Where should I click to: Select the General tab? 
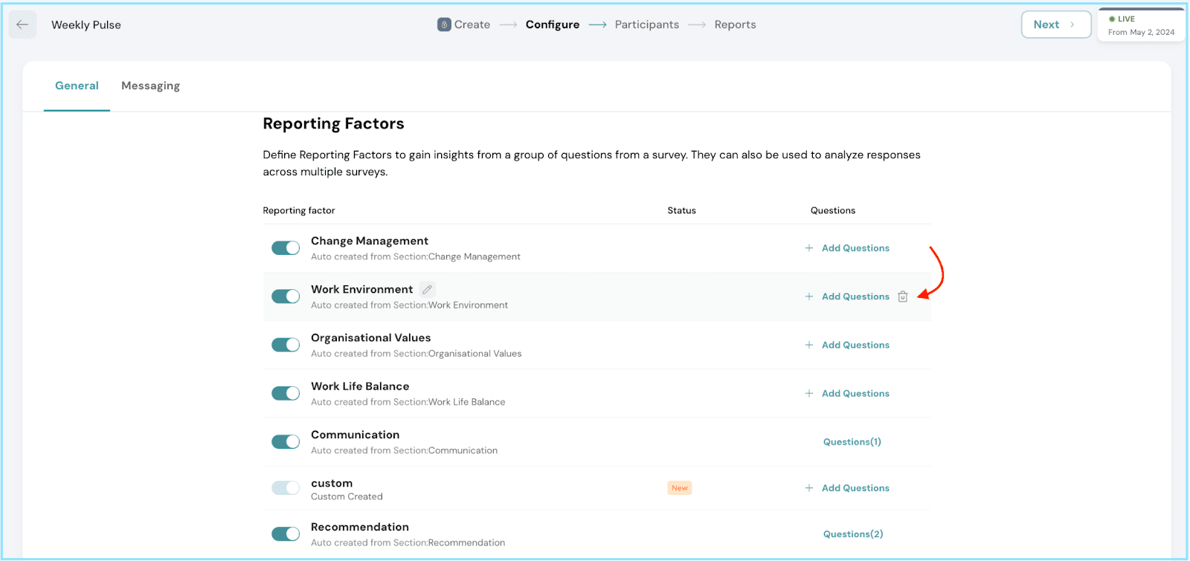(x=77, y=85)
